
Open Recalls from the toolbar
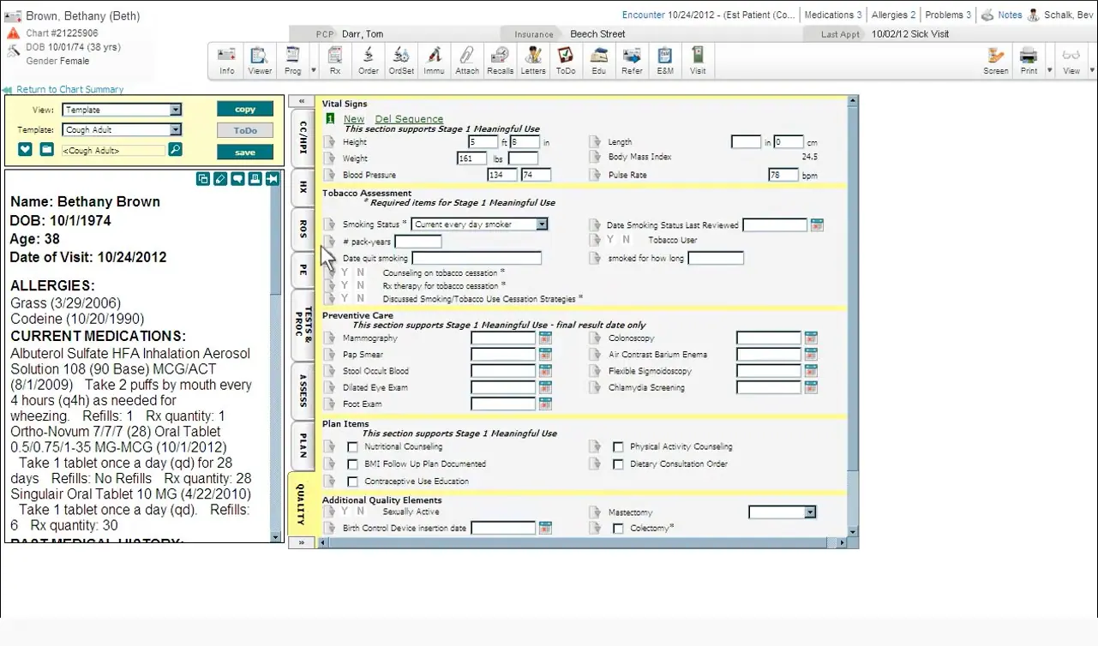(x=501, y=58)
